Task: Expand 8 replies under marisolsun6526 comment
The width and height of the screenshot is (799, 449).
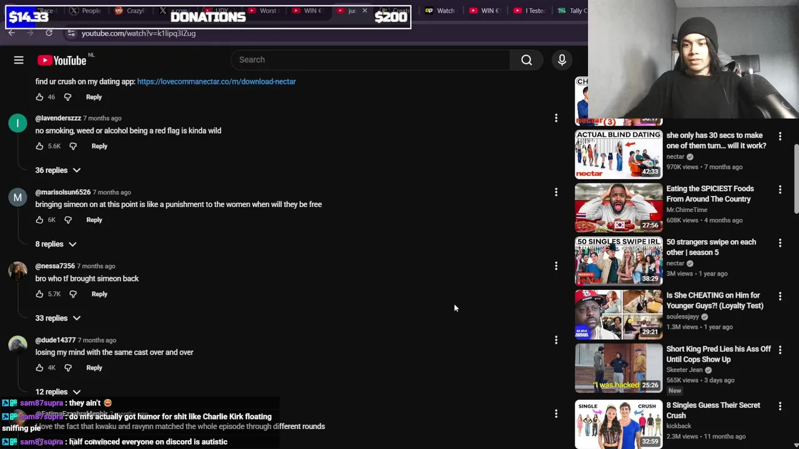Action: click(56, 244)
